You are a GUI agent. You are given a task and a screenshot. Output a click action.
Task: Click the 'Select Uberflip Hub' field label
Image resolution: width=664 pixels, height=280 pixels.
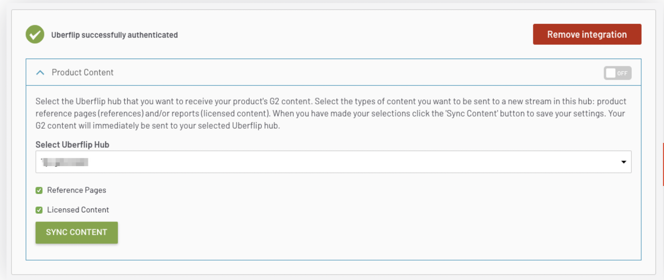pyautogui.click(x=72, y=145)
